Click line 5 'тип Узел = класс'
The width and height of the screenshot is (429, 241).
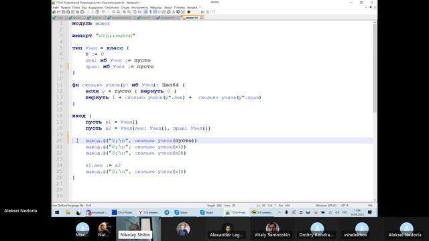(x=101, y=48)
